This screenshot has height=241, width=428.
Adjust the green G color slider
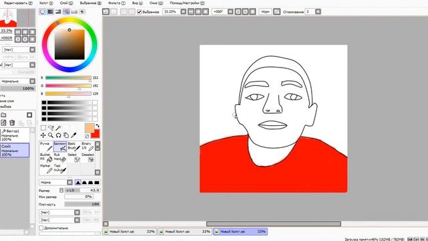68,86
